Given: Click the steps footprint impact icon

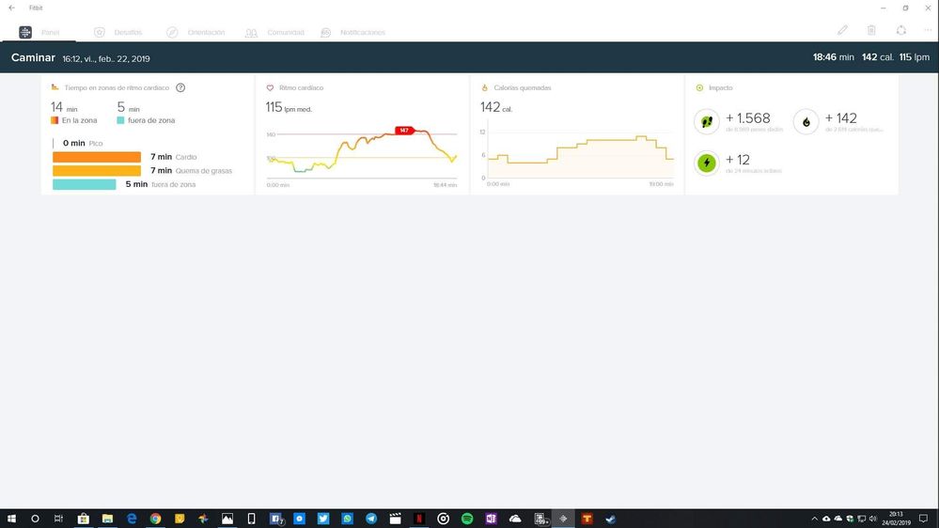Looking at the screenshot, I should click(x=707, y=121).
